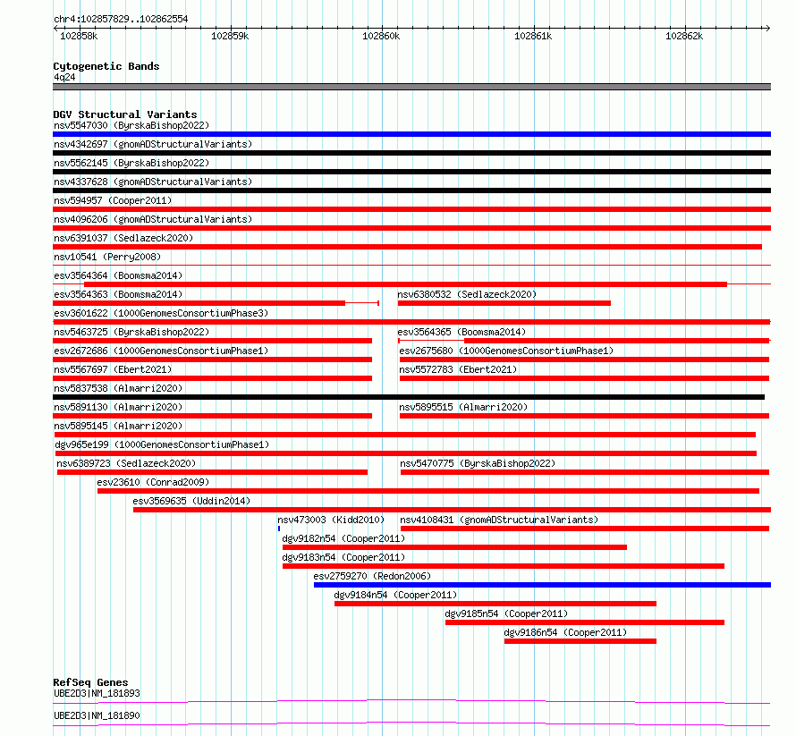Click the 102859k ruler position
The height and width of the screenshot is (736, 796).
click(x=230, y=36)
